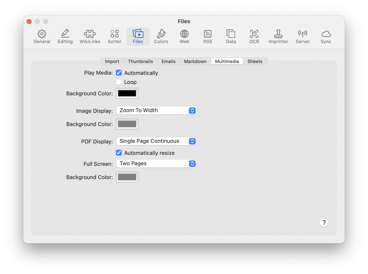Select the Files toolbar icon
This screenshot has height=274, width=368.
[138, 37]
